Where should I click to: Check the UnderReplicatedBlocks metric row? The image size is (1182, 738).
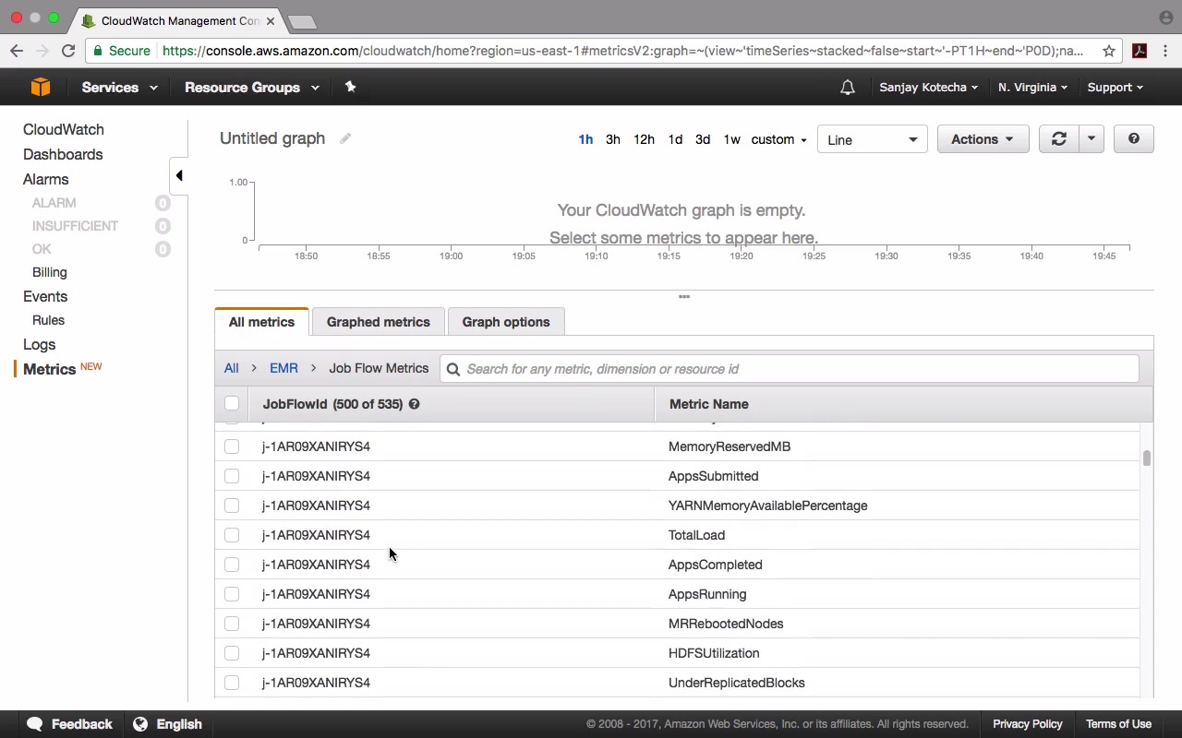point(232,683)
